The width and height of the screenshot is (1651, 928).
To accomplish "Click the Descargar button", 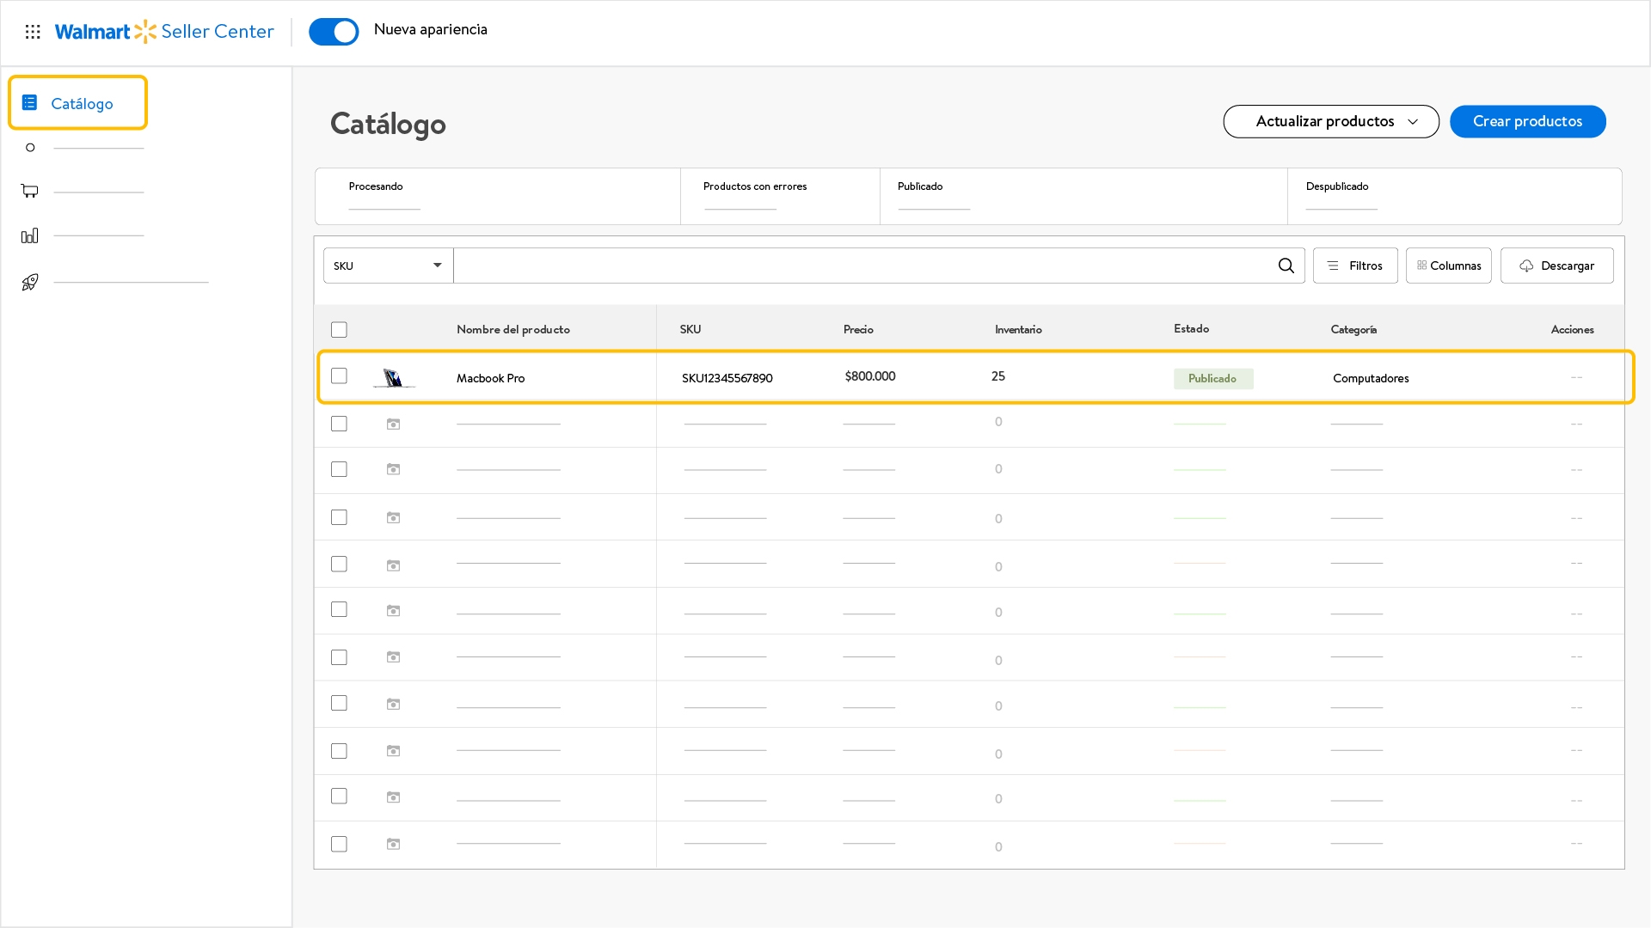I will point(1556,266).
